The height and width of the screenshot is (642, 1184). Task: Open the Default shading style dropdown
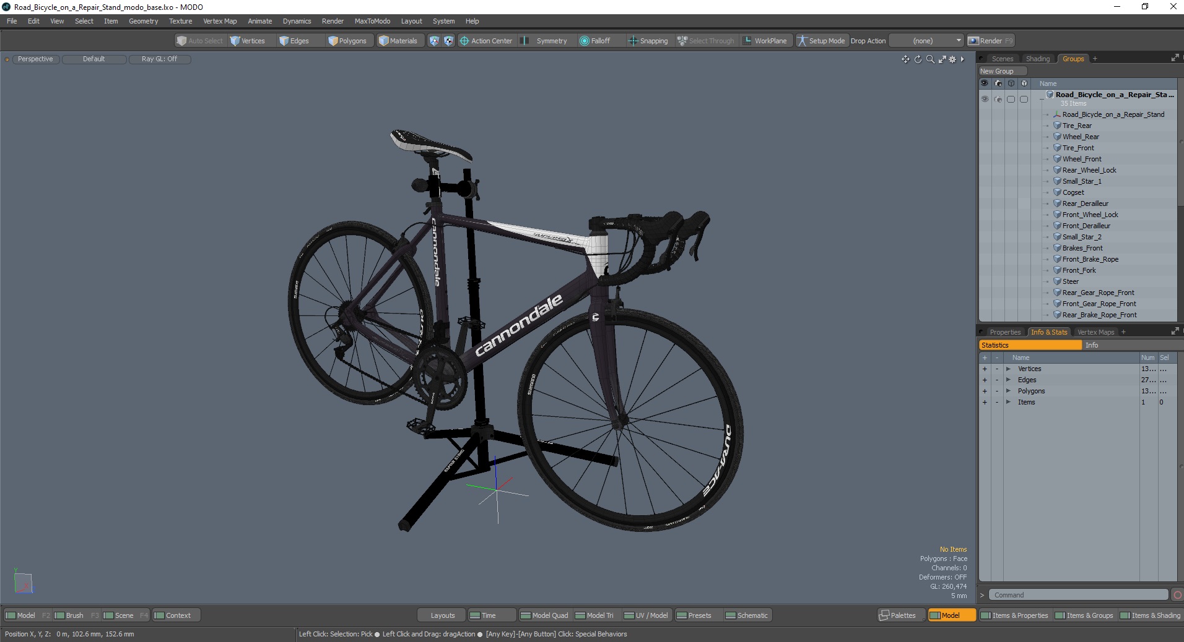[x=94, y=59]
